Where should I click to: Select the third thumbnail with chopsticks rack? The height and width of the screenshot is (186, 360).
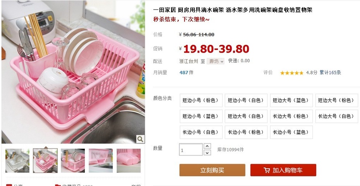click(73, 160)
